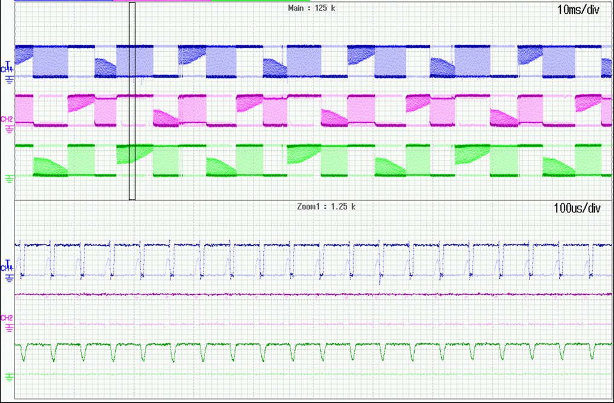Select the CH2 label in Main window
Screen dimensions: 614x403
click(7, 119)
